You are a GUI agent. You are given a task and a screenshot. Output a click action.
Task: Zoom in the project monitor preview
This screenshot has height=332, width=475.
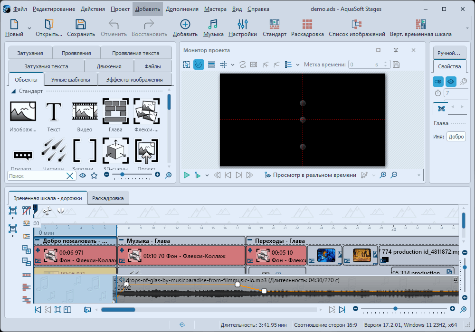click(383, 175)
